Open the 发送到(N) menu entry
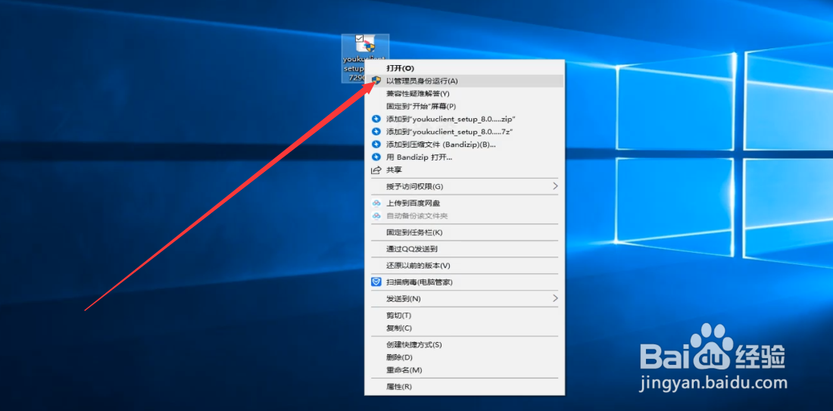Image resolution: width=833 pixels, height=411 pixels. point(463,298)
